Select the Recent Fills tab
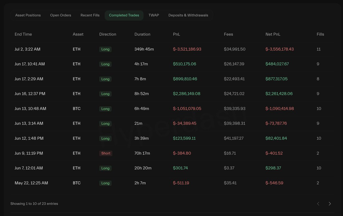The height and width of the screenshot is (216, 343). 90,15
